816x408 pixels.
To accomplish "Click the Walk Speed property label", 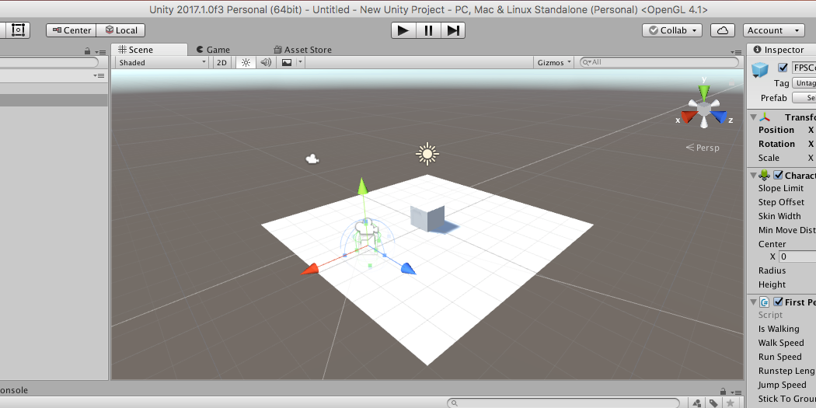I will coord(780,343).
